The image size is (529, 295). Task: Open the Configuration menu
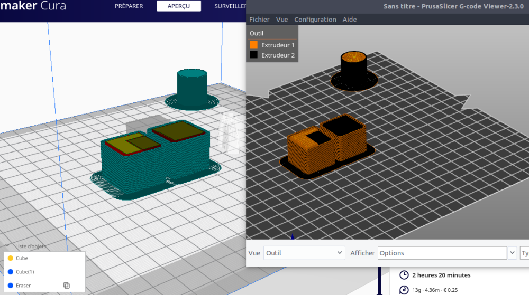click(x=315, y=20)
